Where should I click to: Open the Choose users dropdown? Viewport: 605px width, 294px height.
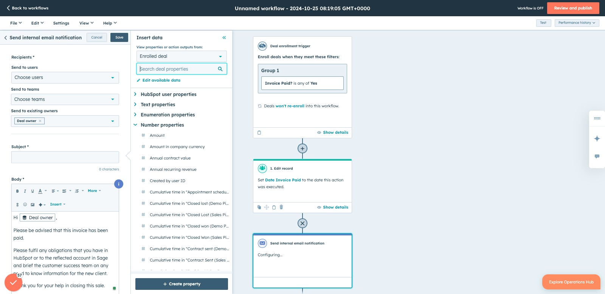65,77
